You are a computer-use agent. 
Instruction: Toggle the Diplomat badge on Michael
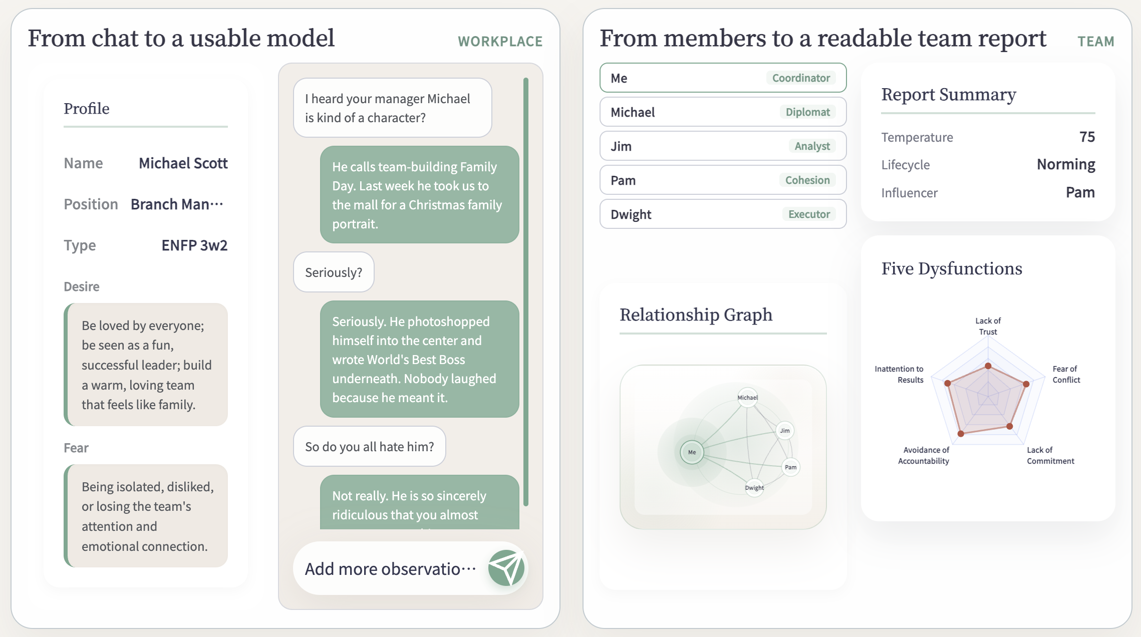(807, 112)
